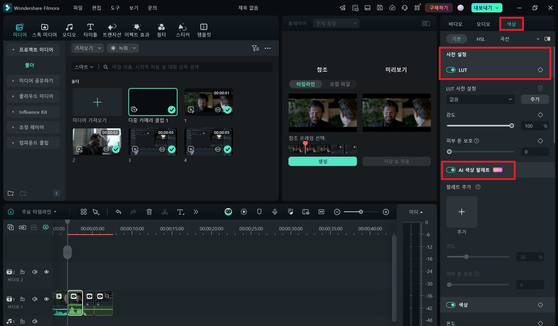Toggle the LUT keyframe diamond
Screen dimensions: 558x326
pos(540,70)
